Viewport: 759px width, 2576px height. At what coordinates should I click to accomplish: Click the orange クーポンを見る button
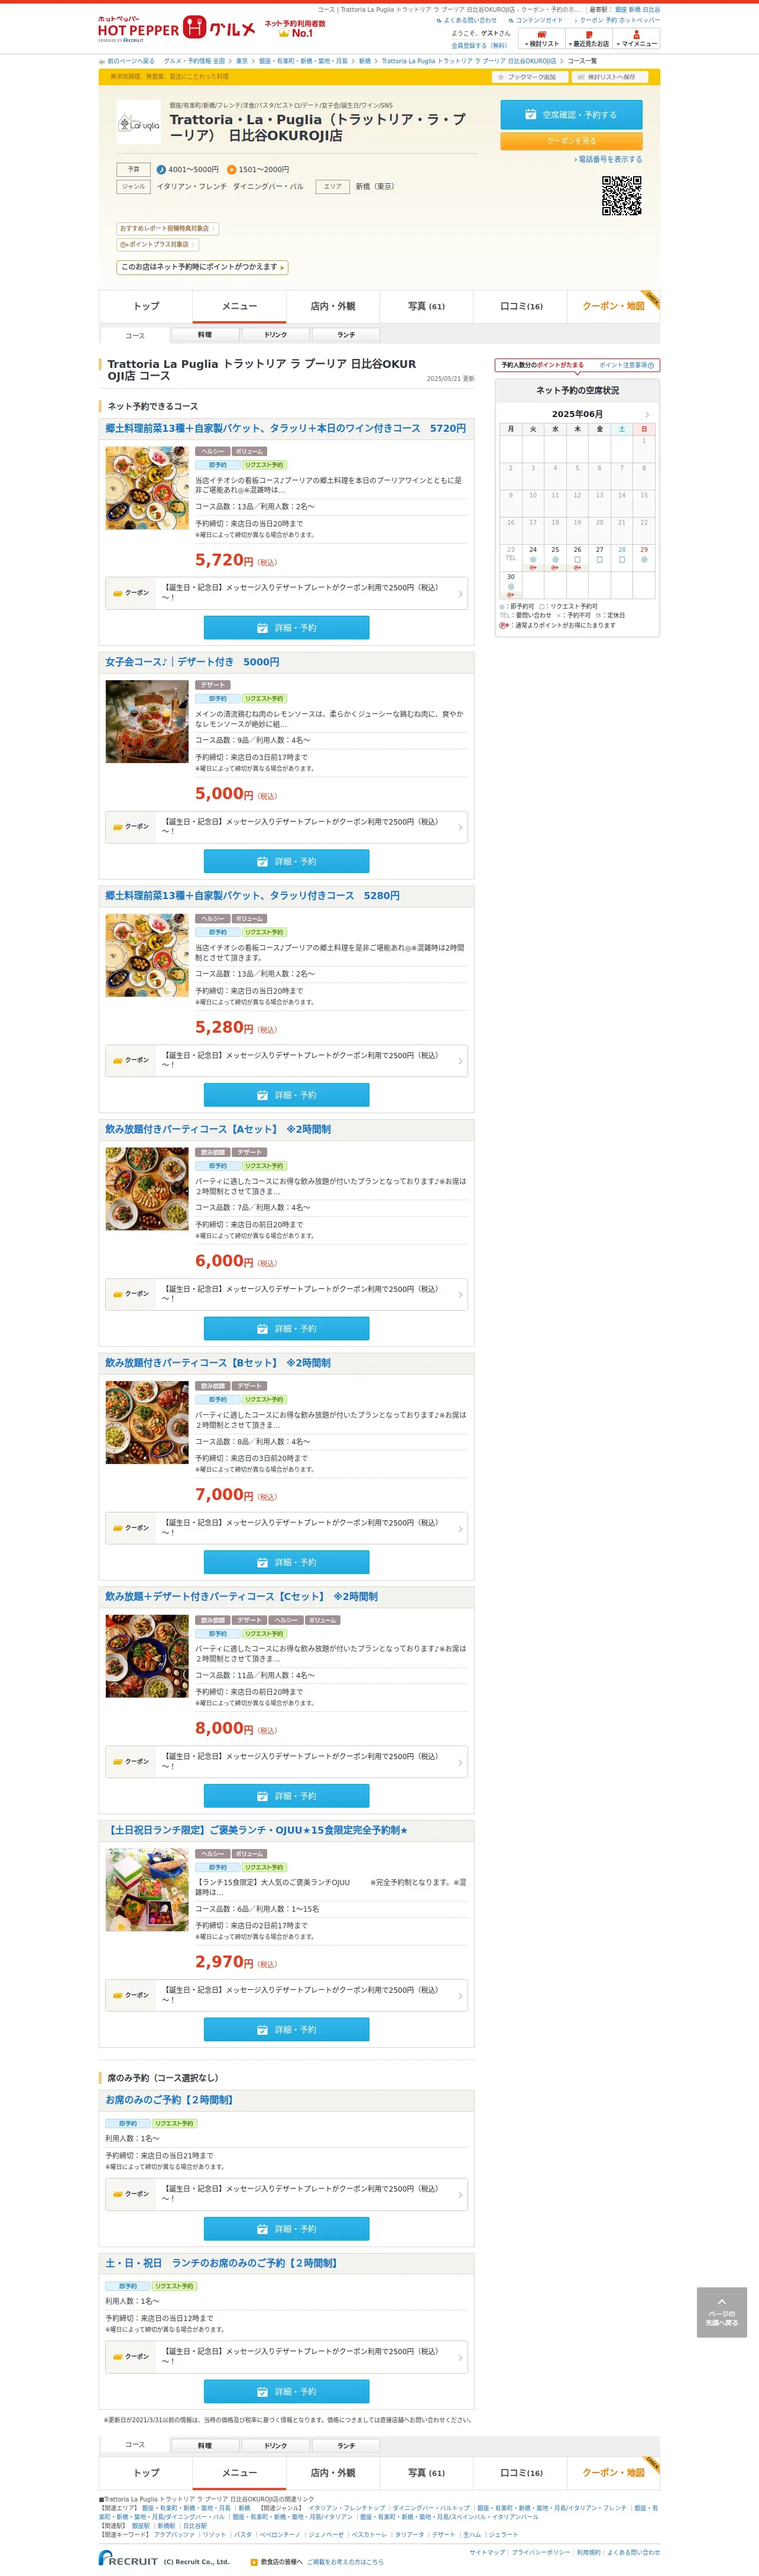(x=571, y=141)
